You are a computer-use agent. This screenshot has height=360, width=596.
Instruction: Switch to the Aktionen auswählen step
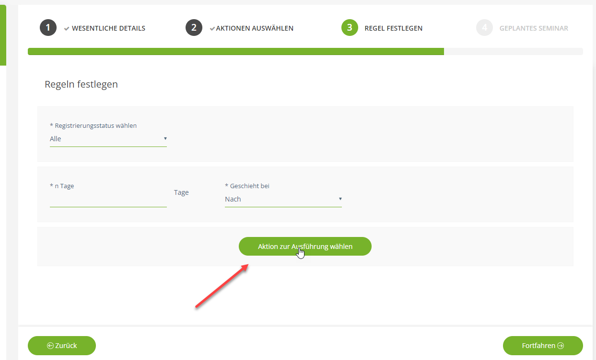tap(255, 28)
